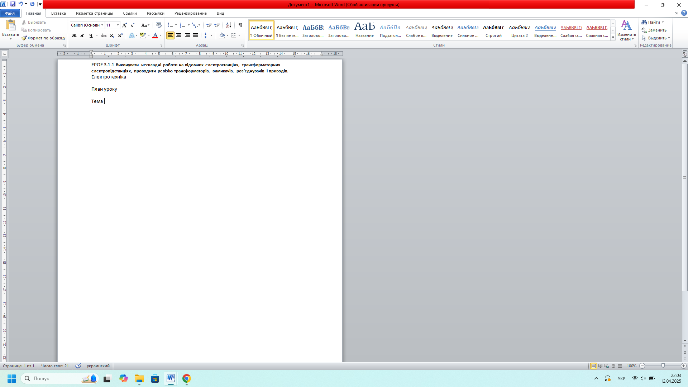Click the show paragraph marks icon
688x387 pixels.
coord(240,25)
